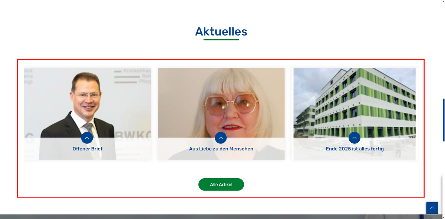The width and height of the screenshot is (445, 219).
Task: Open the Aus Liebe zu den Menschen title
Action: click(x=221, y=149)
